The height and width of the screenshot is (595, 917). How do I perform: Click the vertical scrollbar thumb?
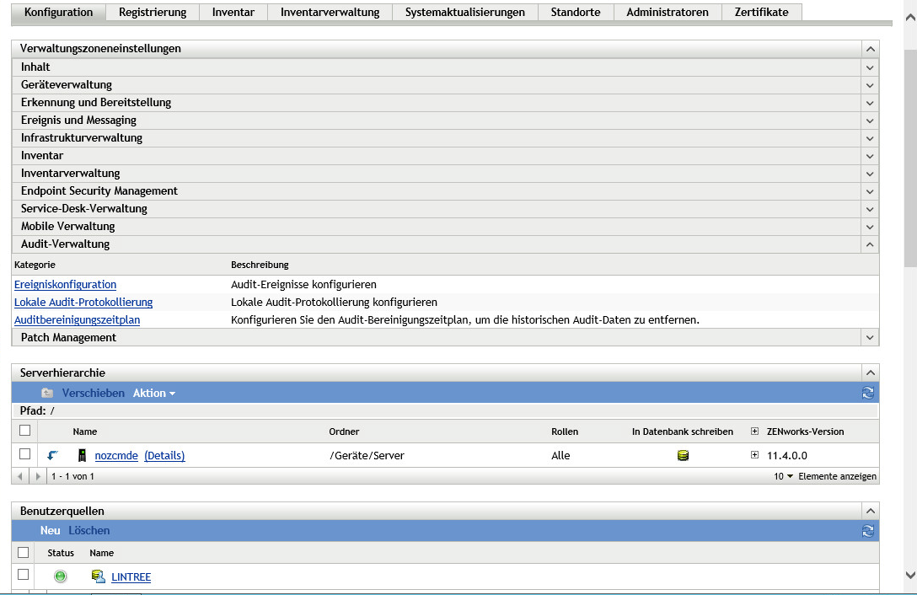[910, 158]
